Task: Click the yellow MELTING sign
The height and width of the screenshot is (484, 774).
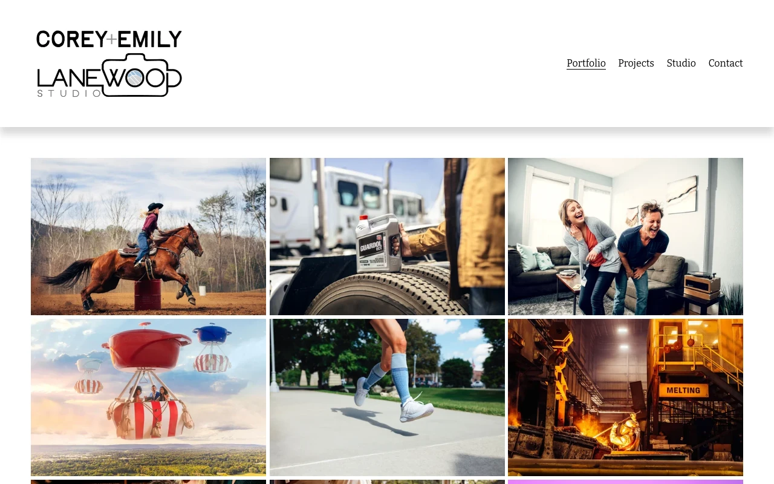Action: [x=683, y=390]
